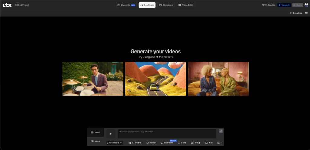Toggle the Favorites heart filter
The image size is (310, 150).
pos(296,13)
